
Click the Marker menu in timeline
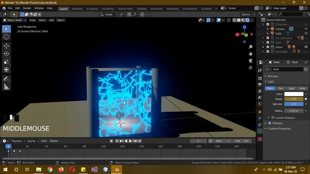[54, 141]
